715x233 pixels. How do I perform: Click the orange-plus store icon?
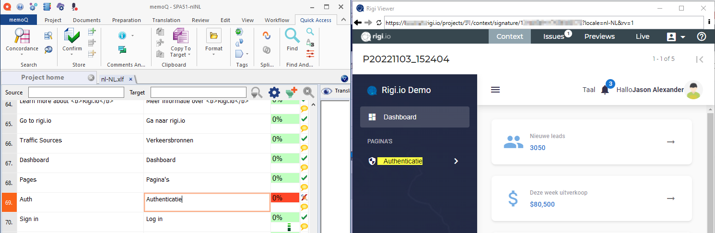coord(92,53)
